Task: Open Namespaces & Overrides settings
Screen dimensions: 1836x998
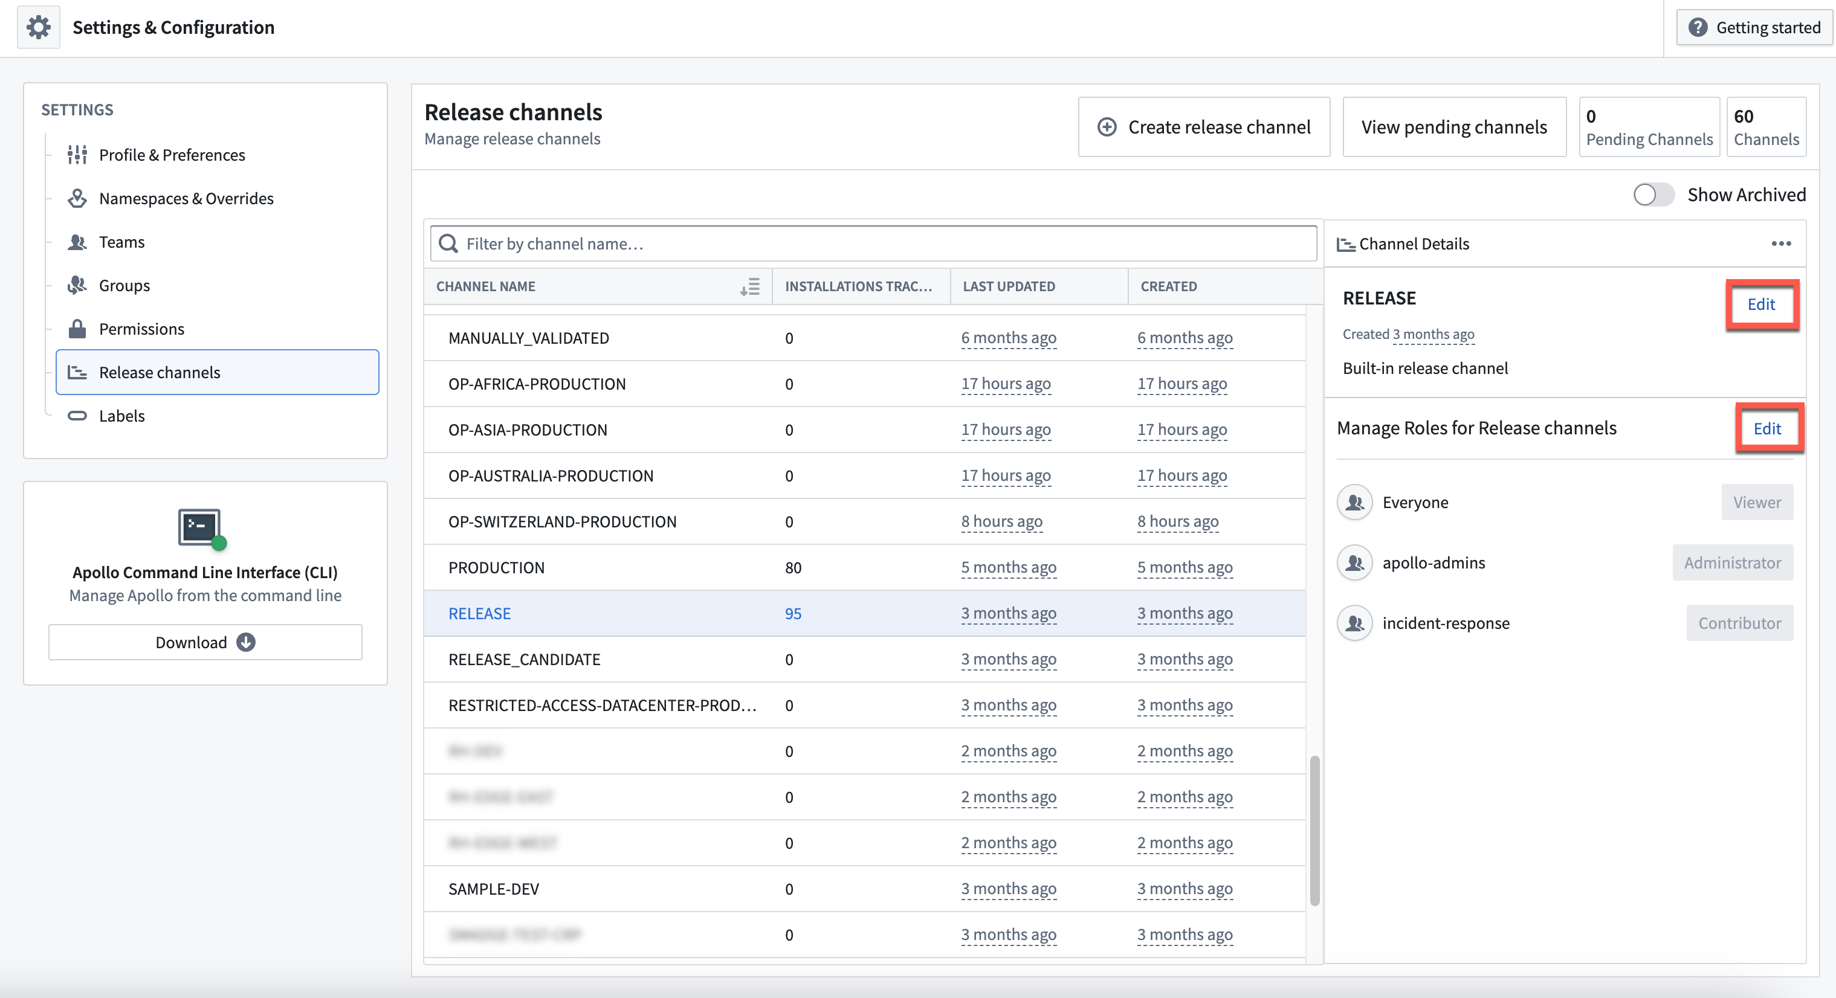Action: click(x=218, y=198)
